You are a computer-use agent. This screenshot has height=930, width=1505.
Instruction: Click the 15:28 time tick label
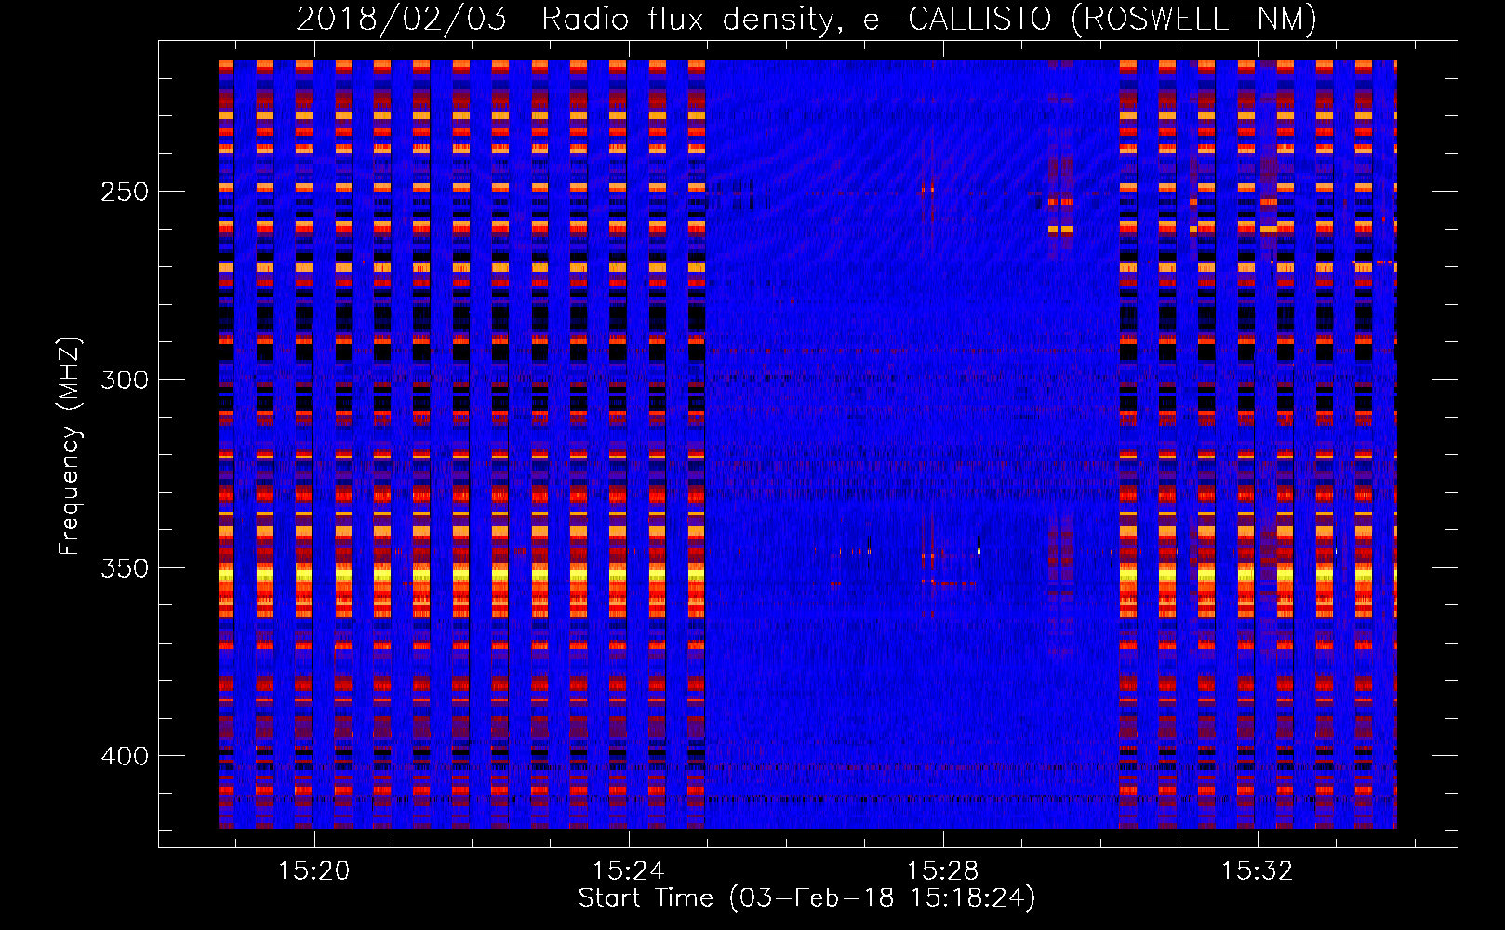943,871
